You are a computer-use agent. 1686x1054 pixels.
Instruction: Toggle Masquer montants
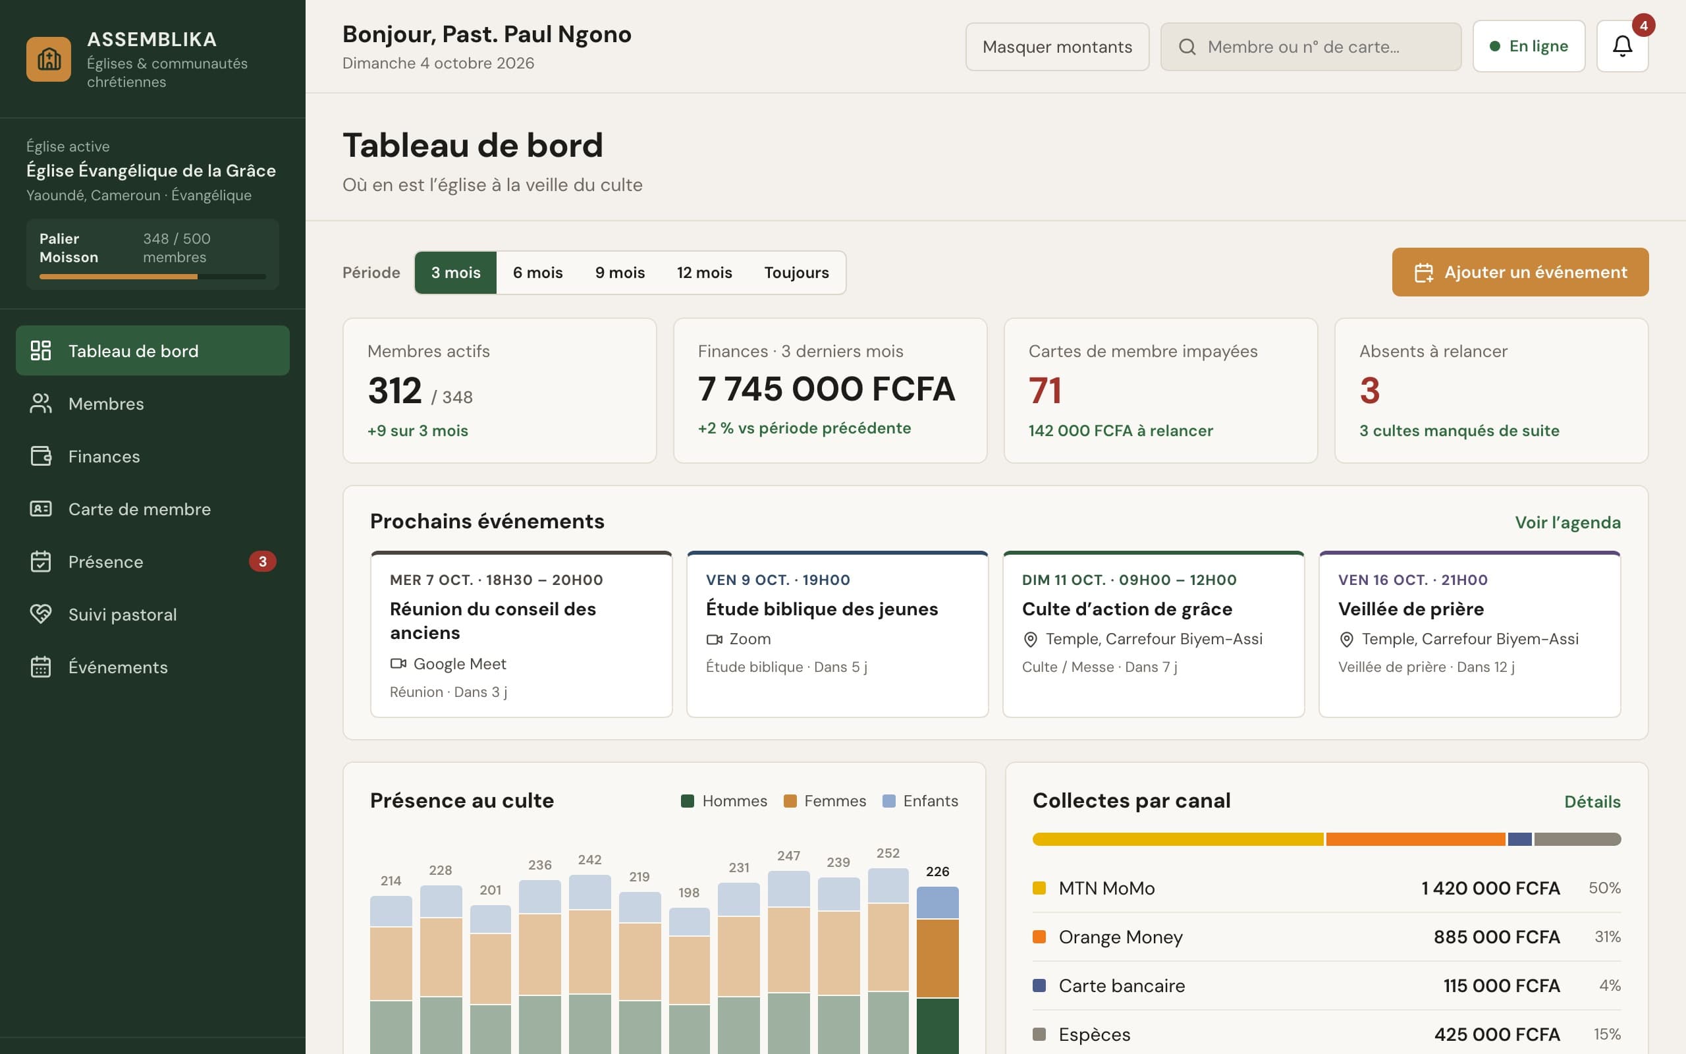tap(1057, 47)
